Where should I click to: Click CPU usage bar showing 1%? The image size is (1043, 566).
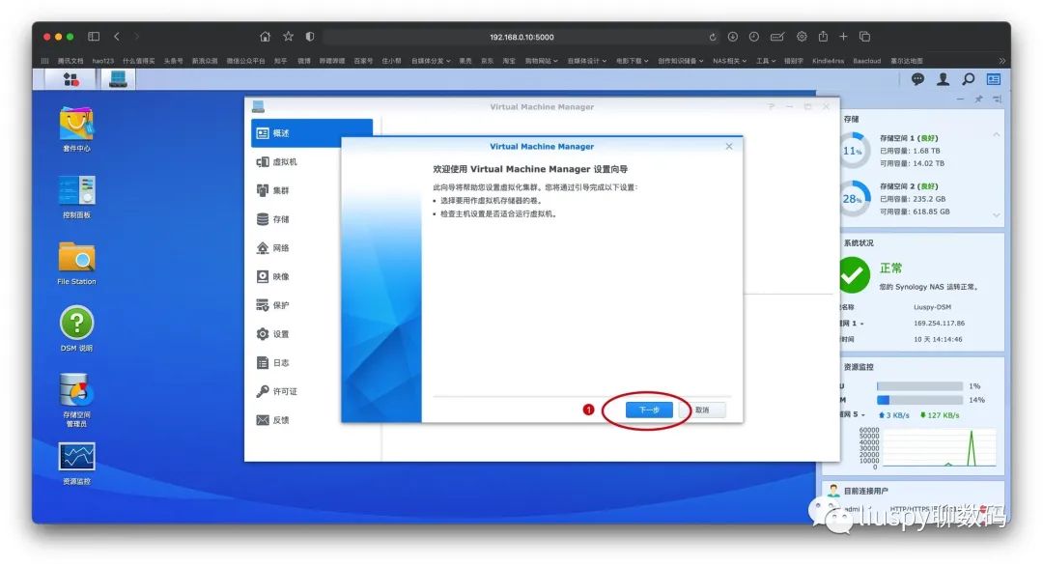(x=919, y=385)
